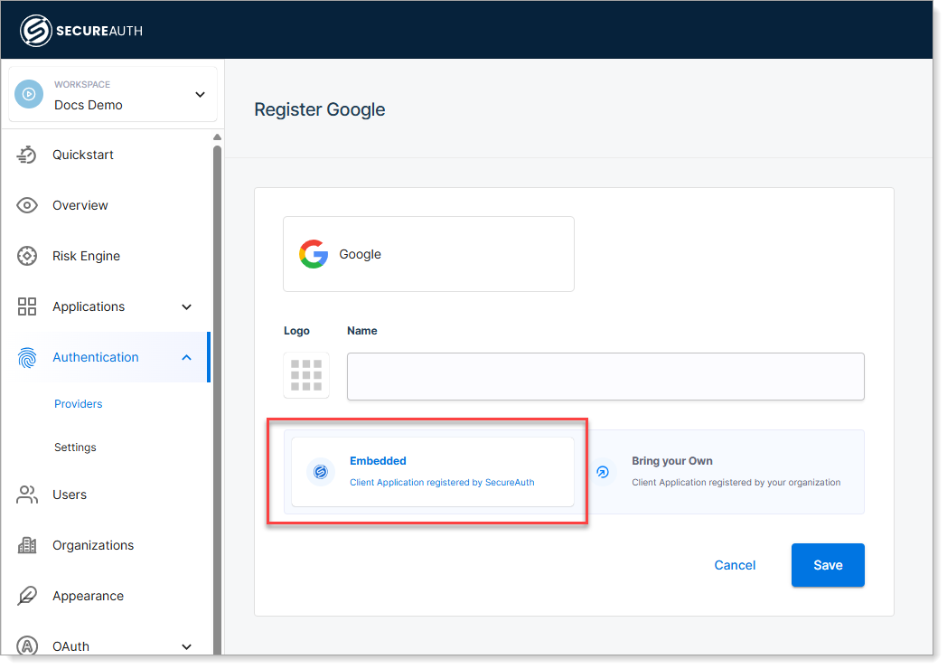Click the Google G logo
This screenshot has height=669, width=947.
[314, 254]
